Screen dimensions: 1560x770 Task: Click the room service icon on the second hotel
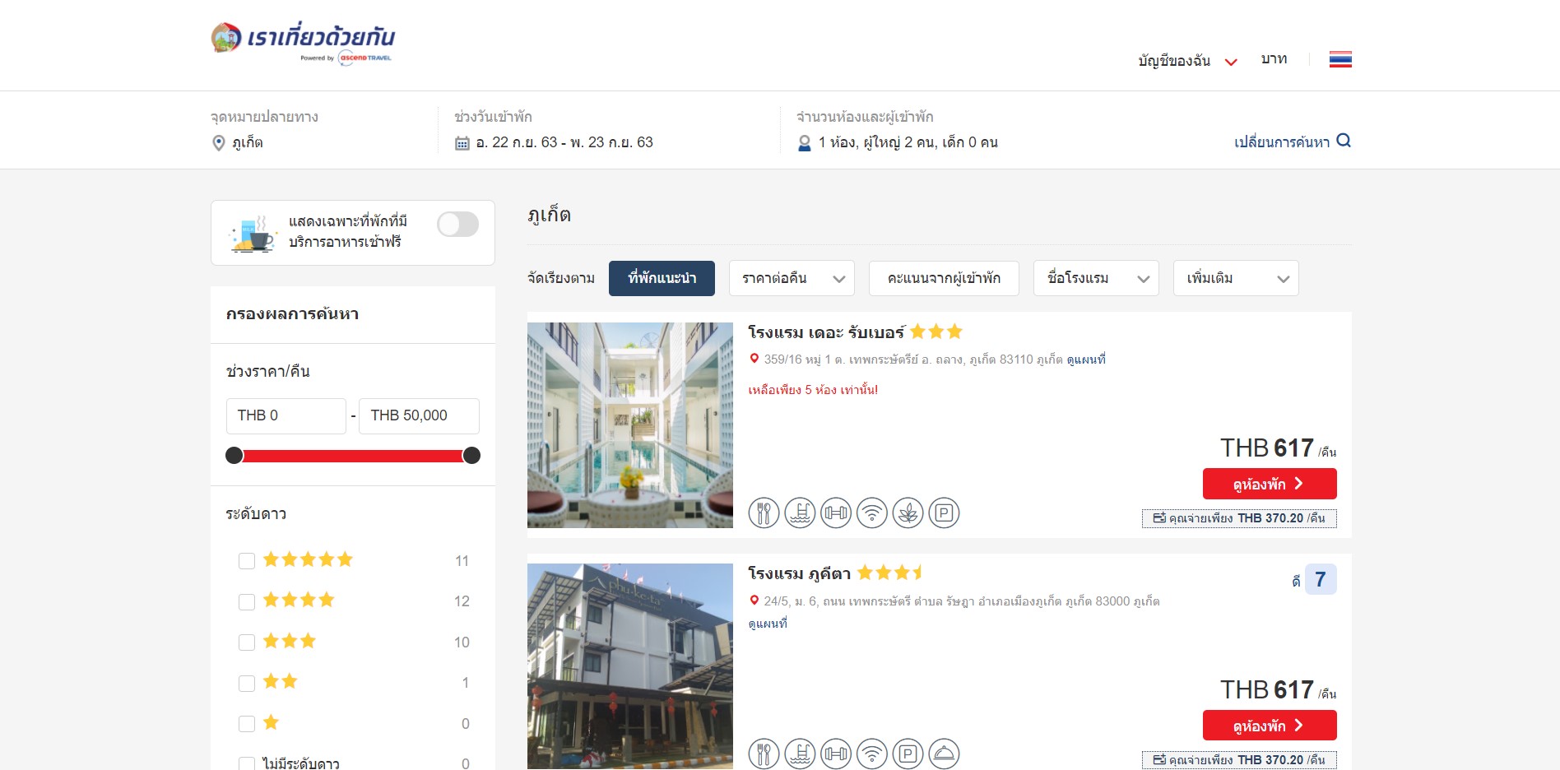[944, 754]
